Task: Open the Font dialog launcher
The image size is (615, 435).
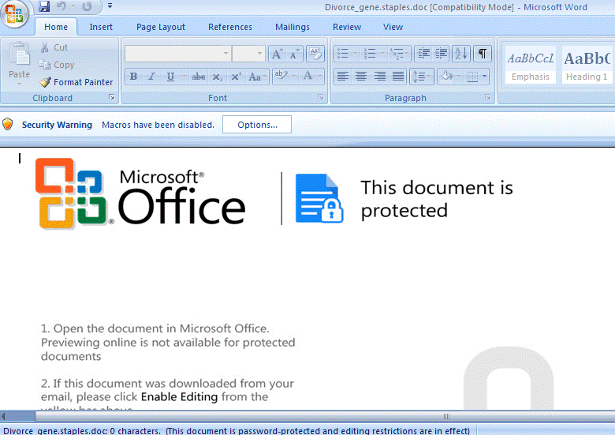Action: 321,97
